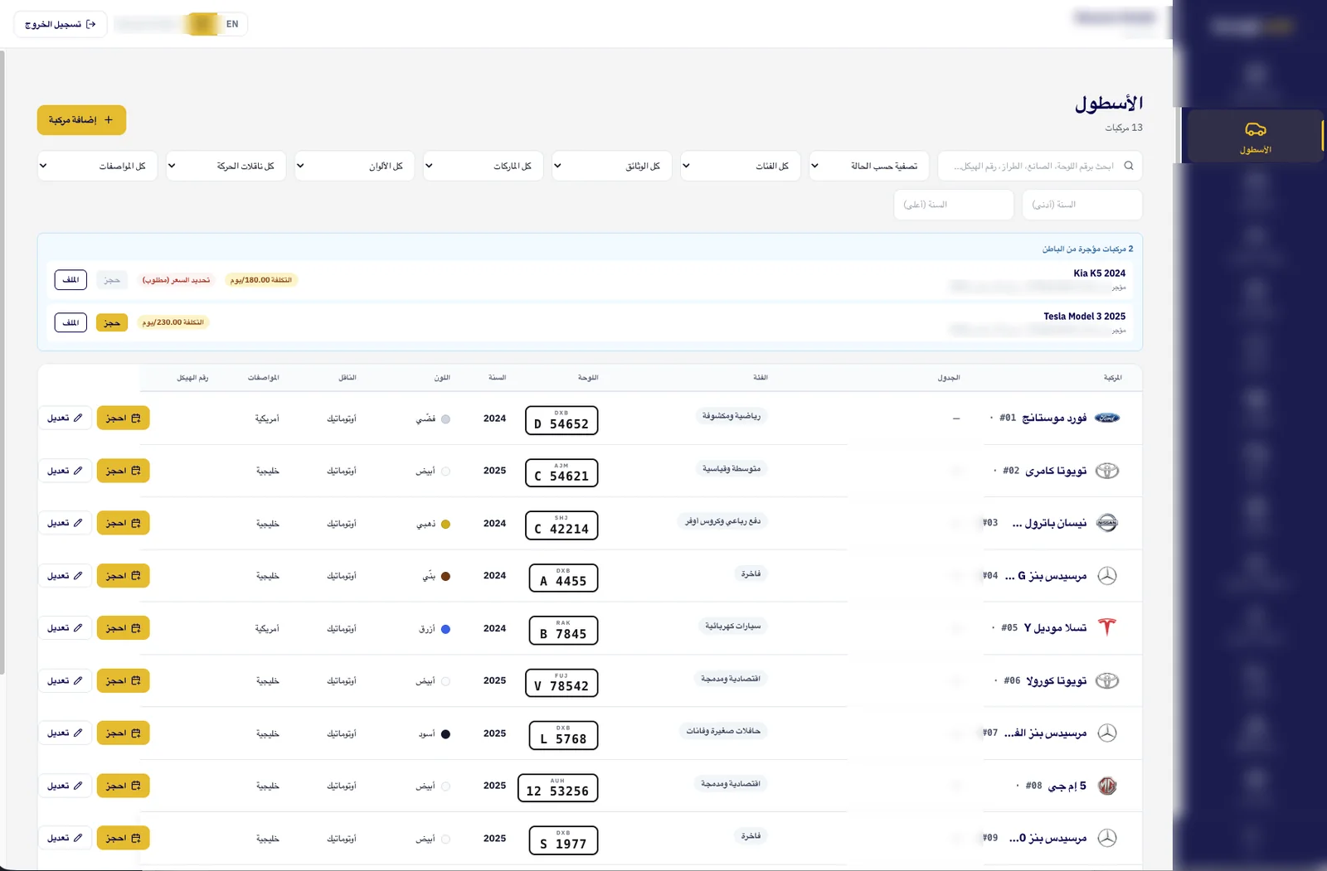The height and width of the screenshot is (871, 1327).
Task: Click the silver color dot in row #01
Action: [445, 419]
